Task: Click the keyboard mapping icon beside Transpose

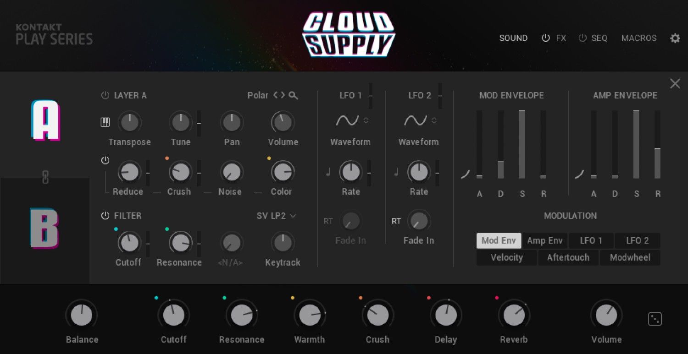Action: click(105, 122)
